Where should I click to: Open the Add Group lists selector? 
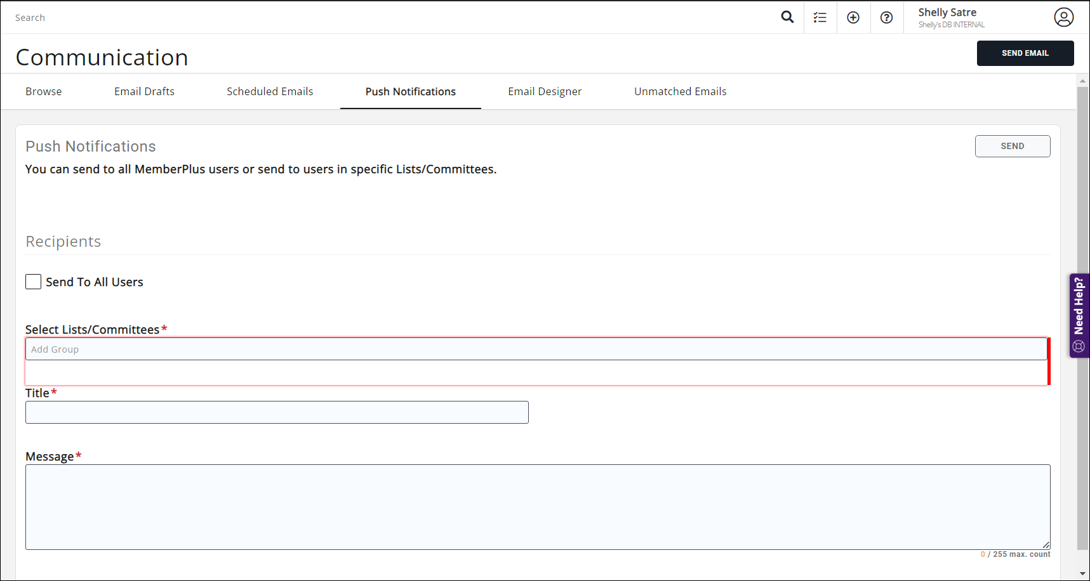click(x=536, y=349)
